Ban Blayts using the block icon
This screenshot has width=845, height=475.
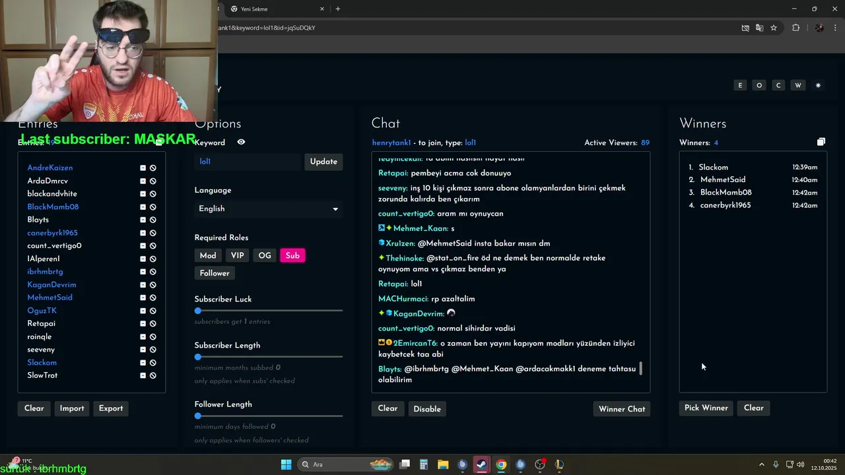pos(152,220)
